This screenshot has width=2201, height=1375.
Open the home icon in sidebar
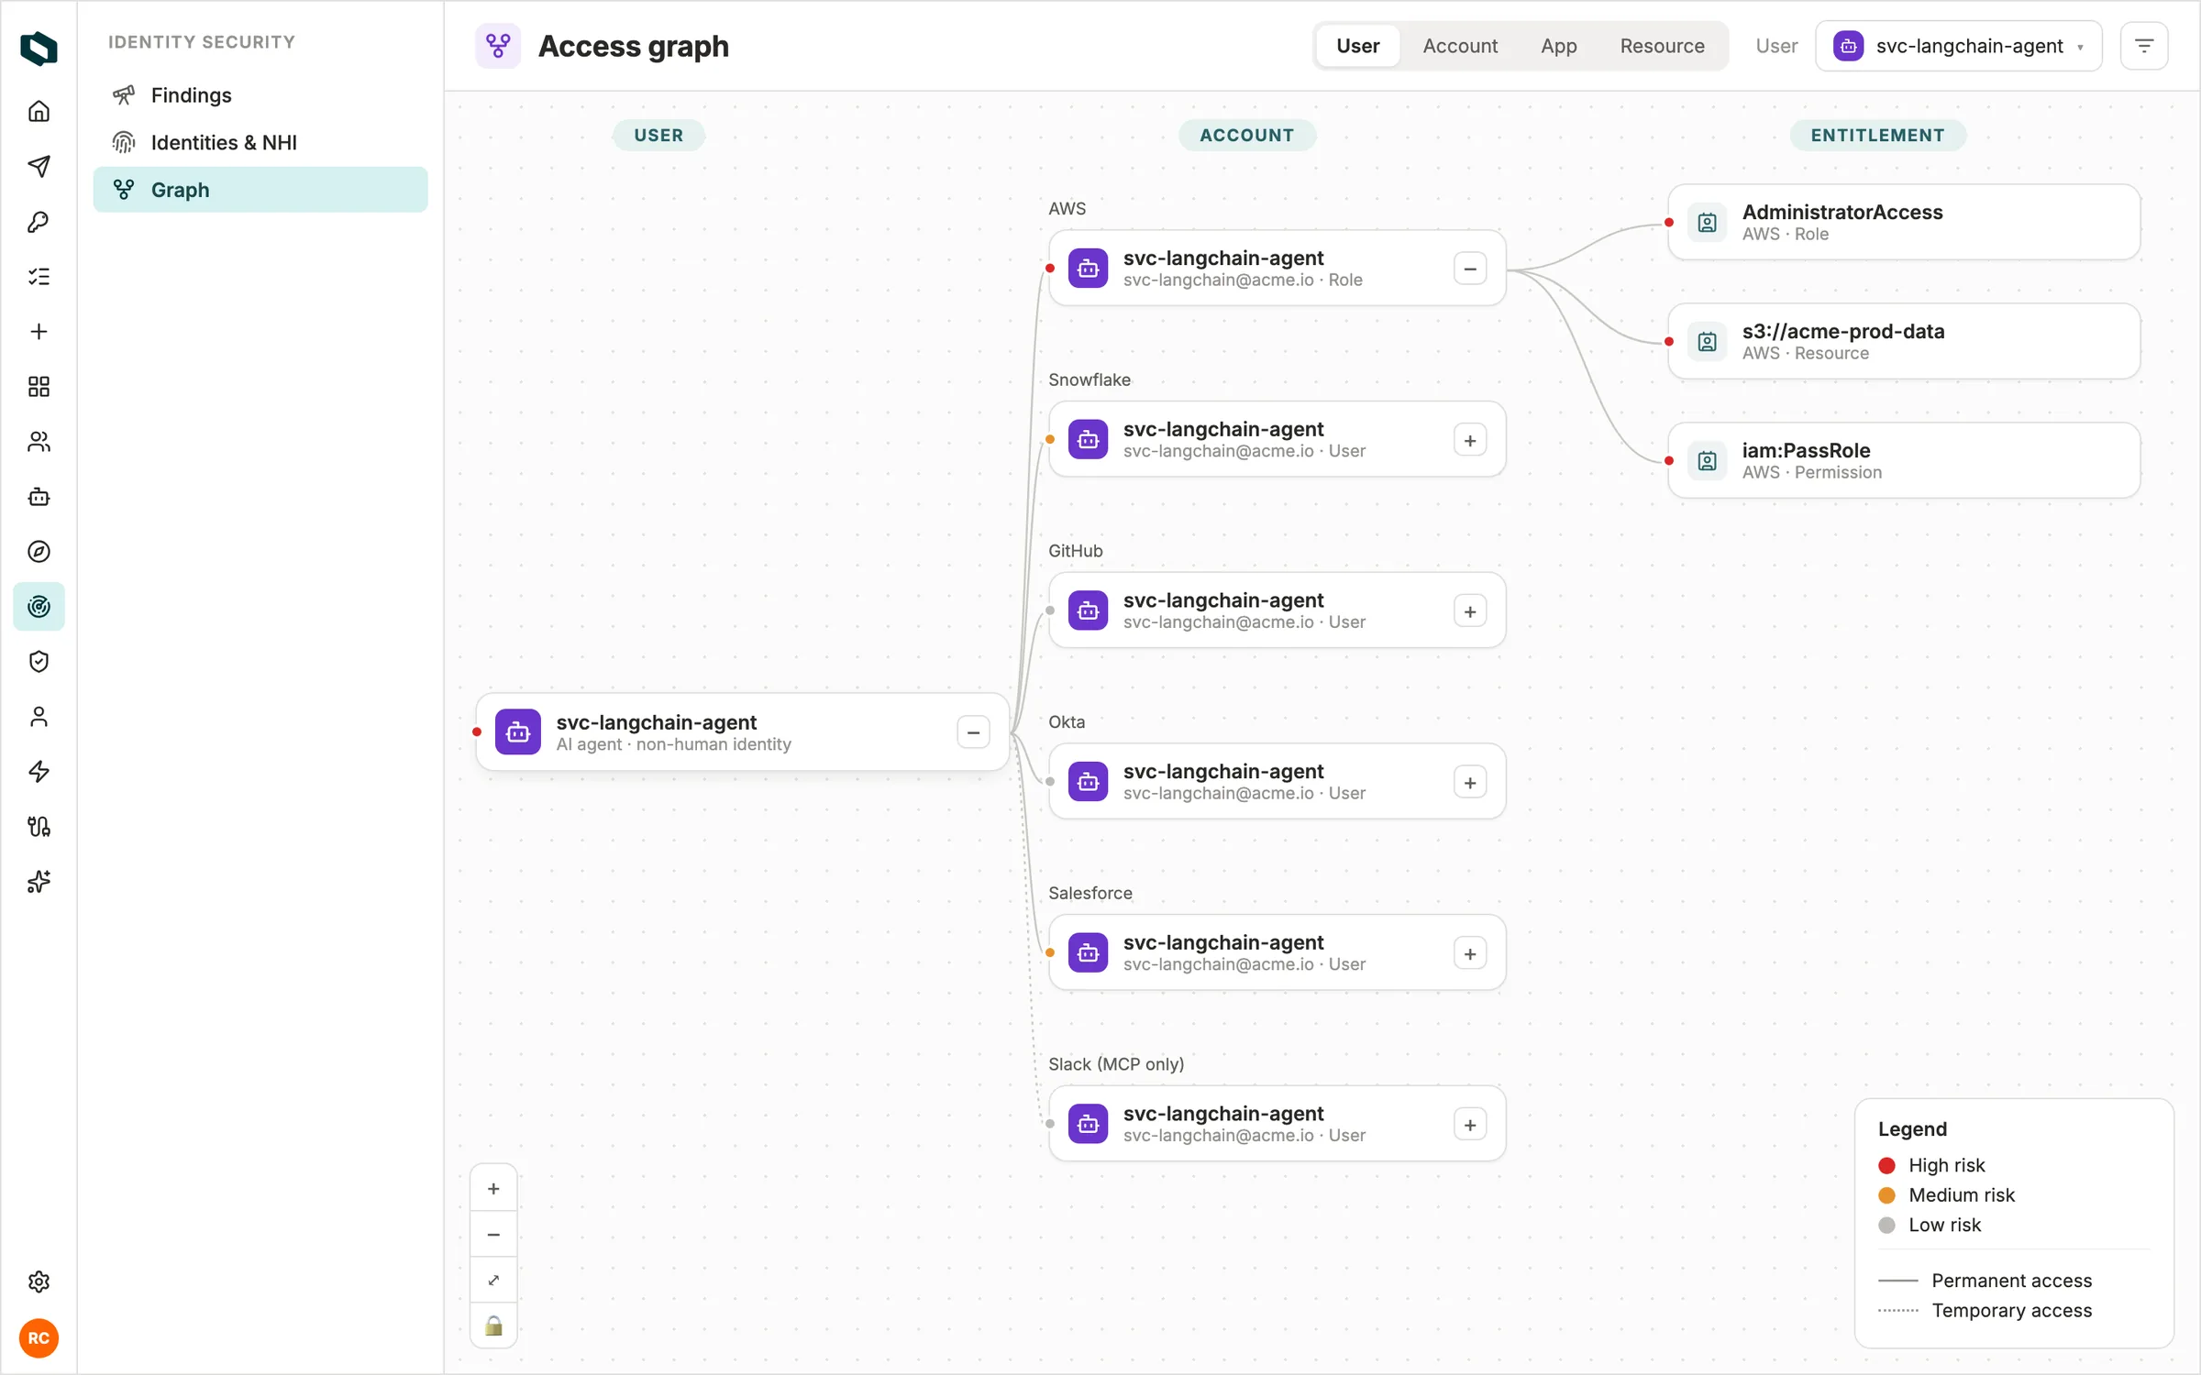39,111
